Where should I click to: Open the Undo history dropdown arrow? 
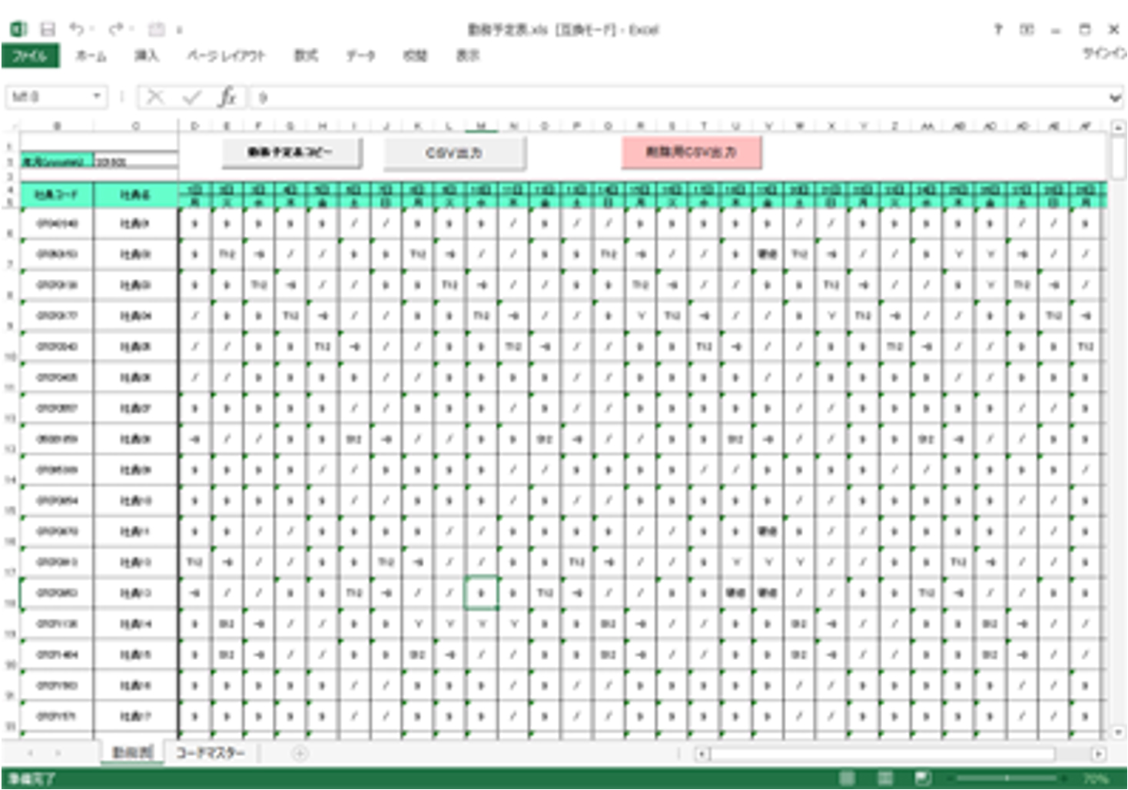91,30
